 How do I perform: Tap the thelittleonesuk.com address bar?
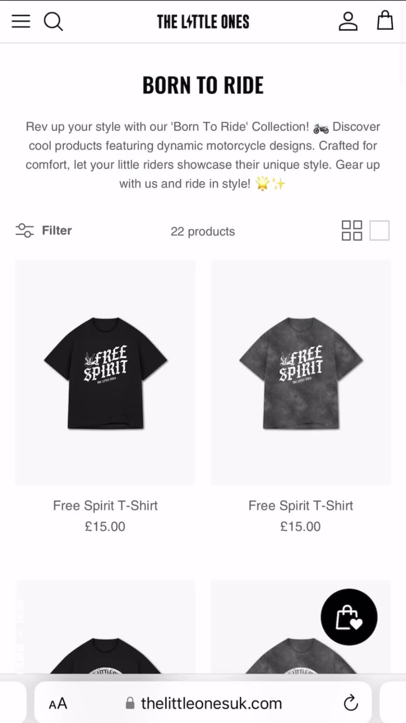coord(203,702)
